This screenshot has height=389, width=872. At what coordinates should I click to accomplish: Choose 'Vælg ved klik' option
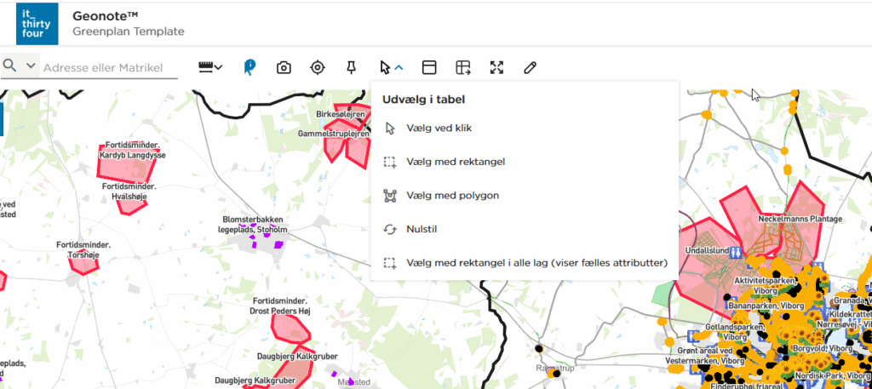point(439,129)
